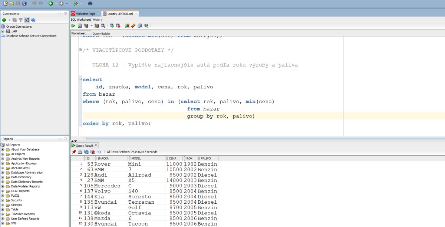Open dropdown next to SQL Worksheet icon

point(81,3)
